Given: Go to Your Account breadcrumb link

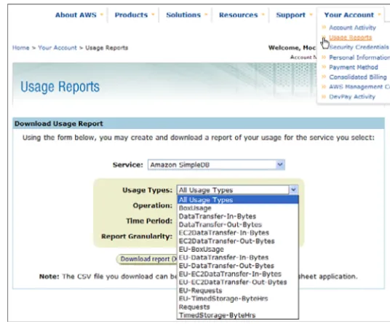Looking at the screenshot, I should (57, 47).
